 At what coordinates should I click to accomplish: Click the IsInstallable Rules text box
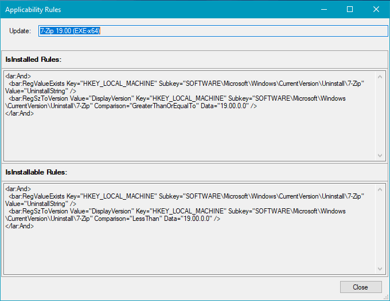pos(194,229)
